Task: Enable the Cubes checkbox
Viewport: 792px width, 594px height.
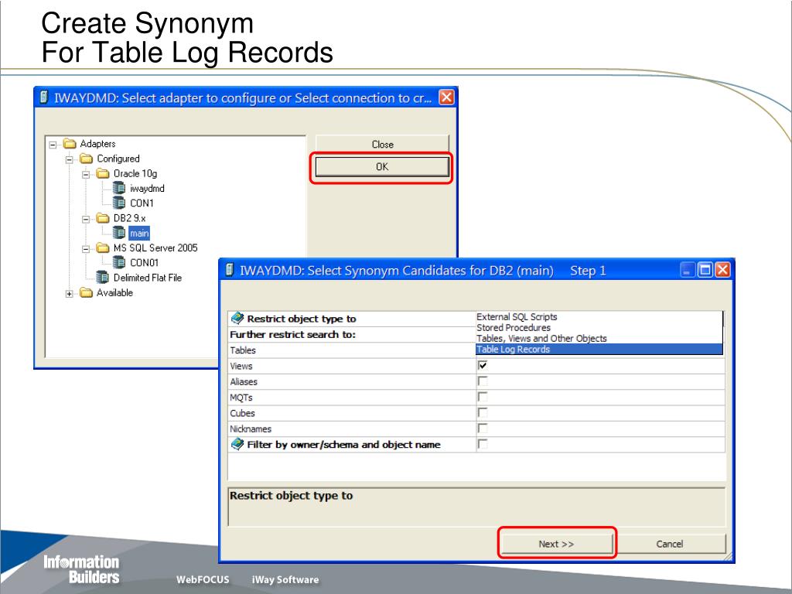Action: (483, 413)
